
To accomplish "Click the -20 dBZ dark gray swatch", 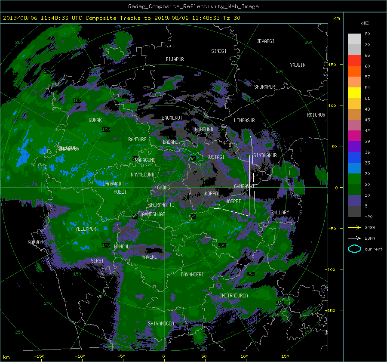I will [x=354, y=211].
